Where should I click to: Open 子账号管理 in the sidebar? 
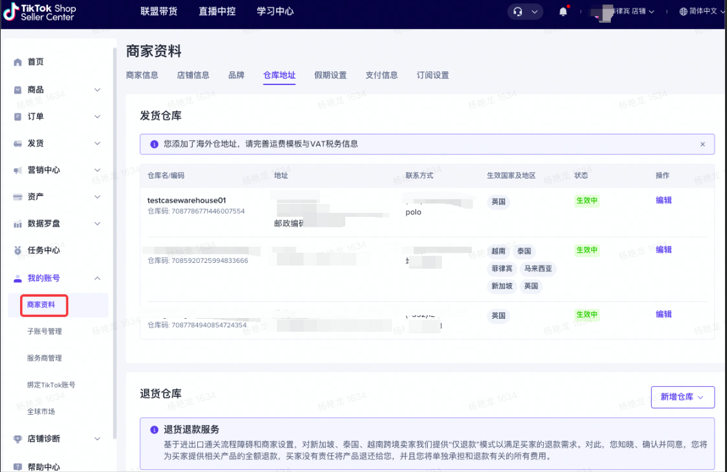(45, 332)
